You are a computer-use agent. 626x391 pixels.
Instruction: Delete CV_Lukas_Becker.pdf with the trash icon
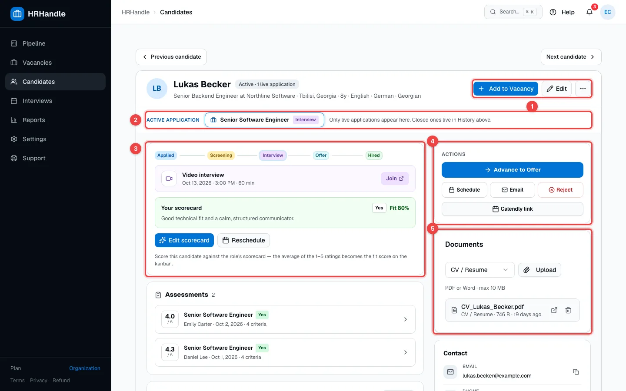tap(568, 310)
